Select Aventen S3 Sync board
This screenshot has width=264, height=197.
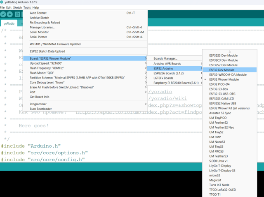coord(230,113)
